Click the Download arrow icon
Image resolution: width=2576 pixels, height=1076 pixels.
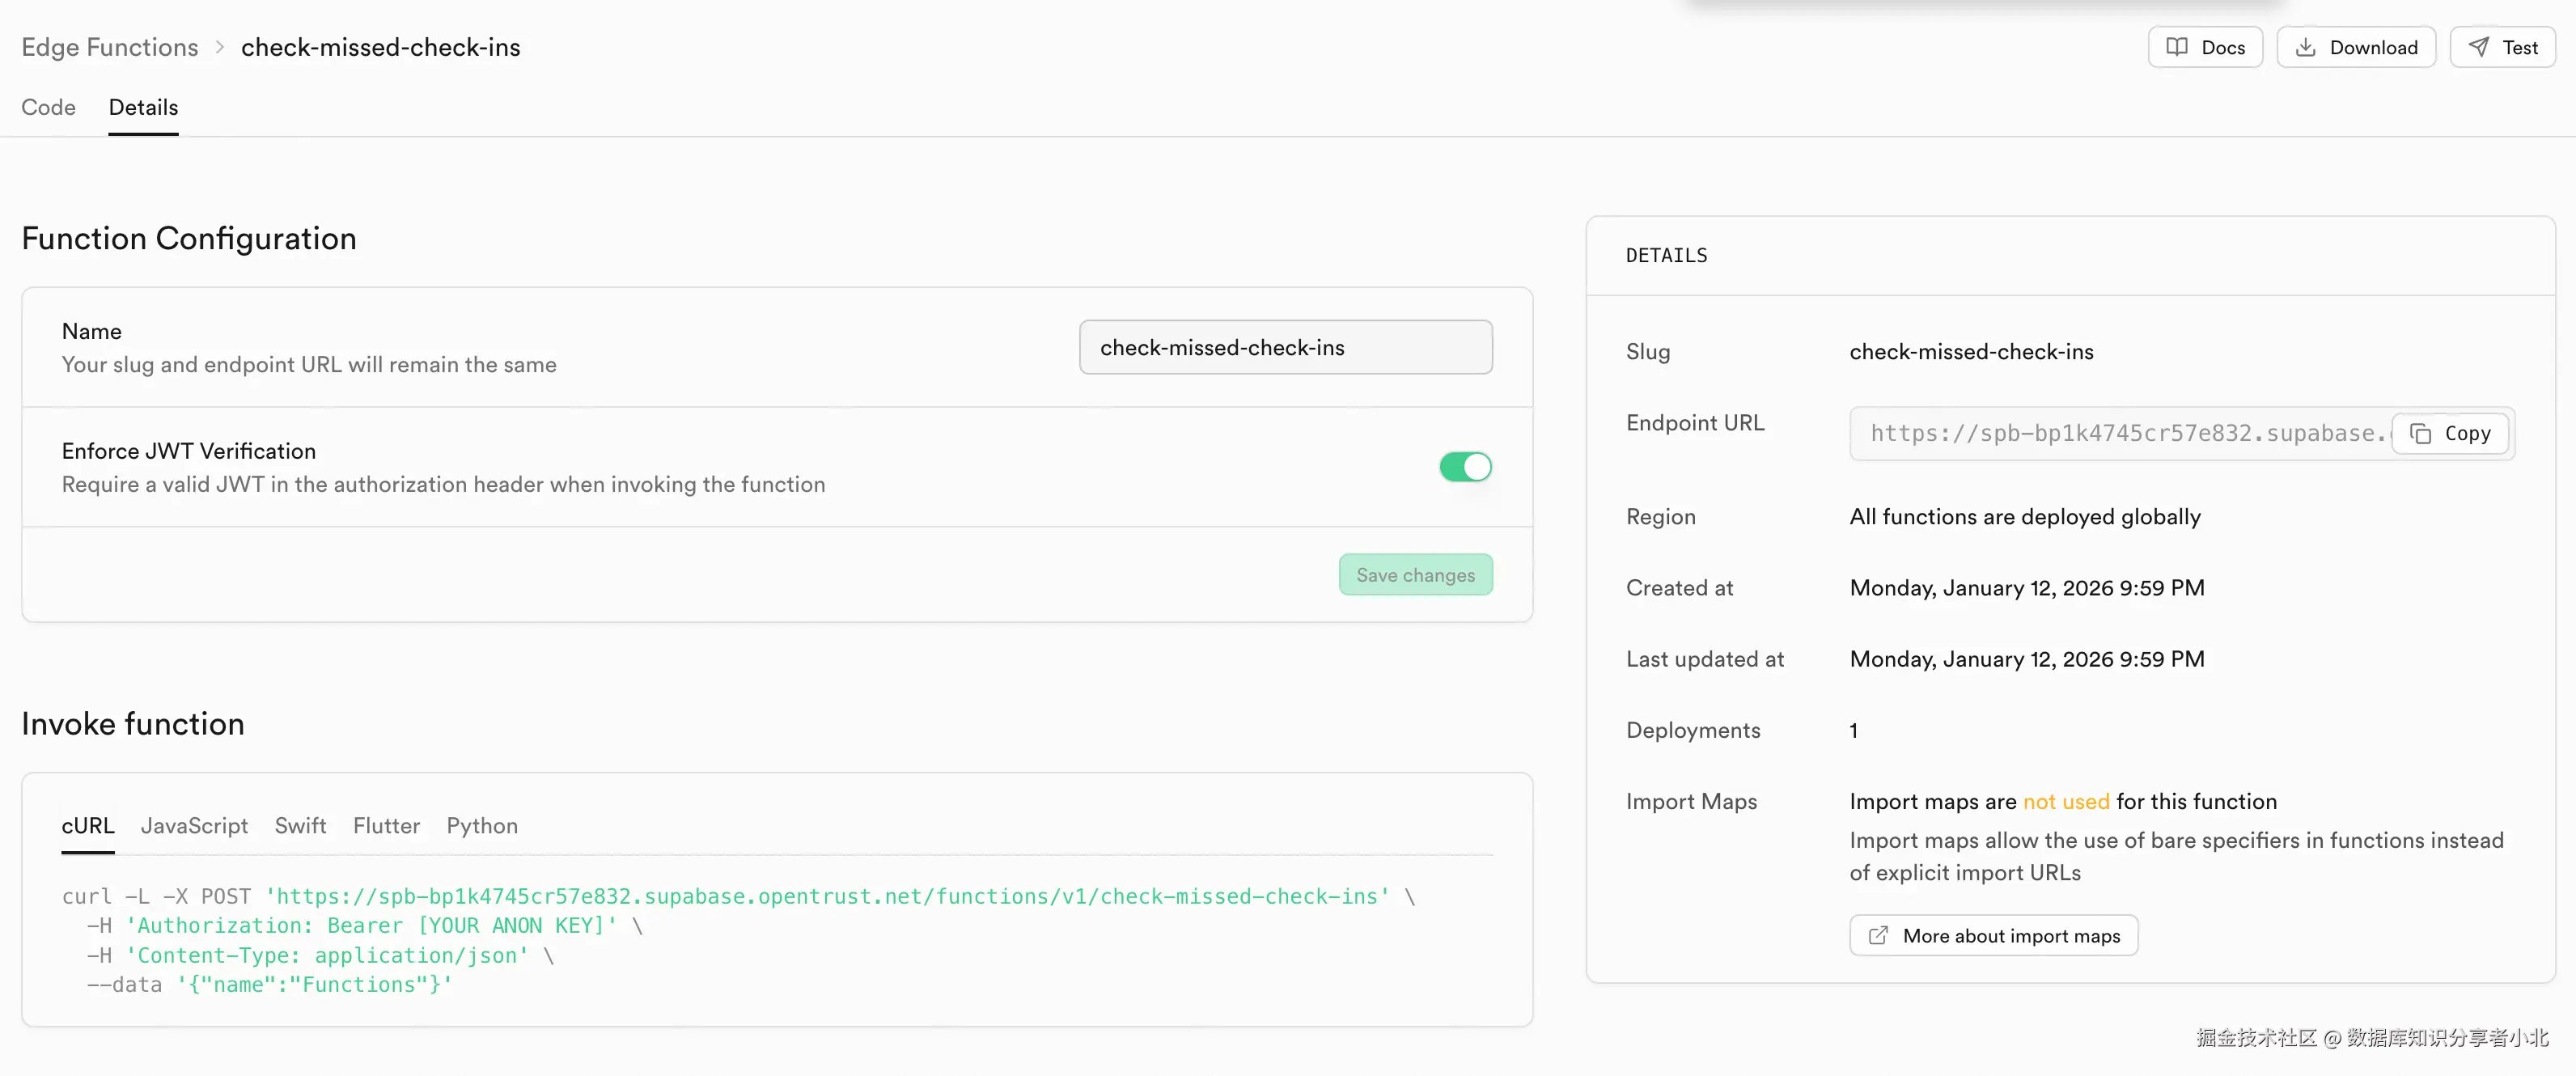pyautogui.click(x=2305, y=47)
